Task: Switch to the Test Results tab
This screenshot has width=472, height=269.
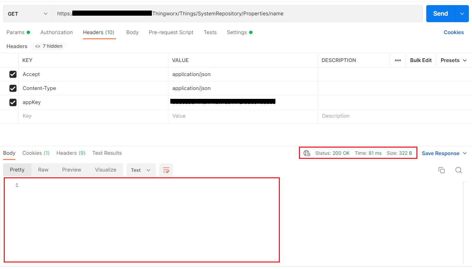Action: tap(107, 153)
